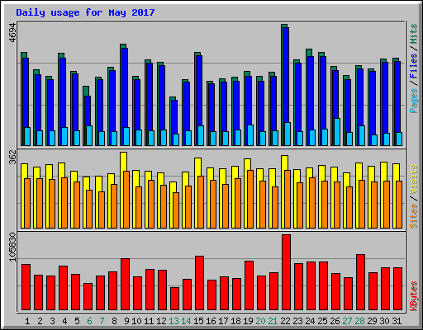Viewport: 423px width, 330px height.
Task: Select the orange sites bar for day 19
Action: [x=250, y=199]
